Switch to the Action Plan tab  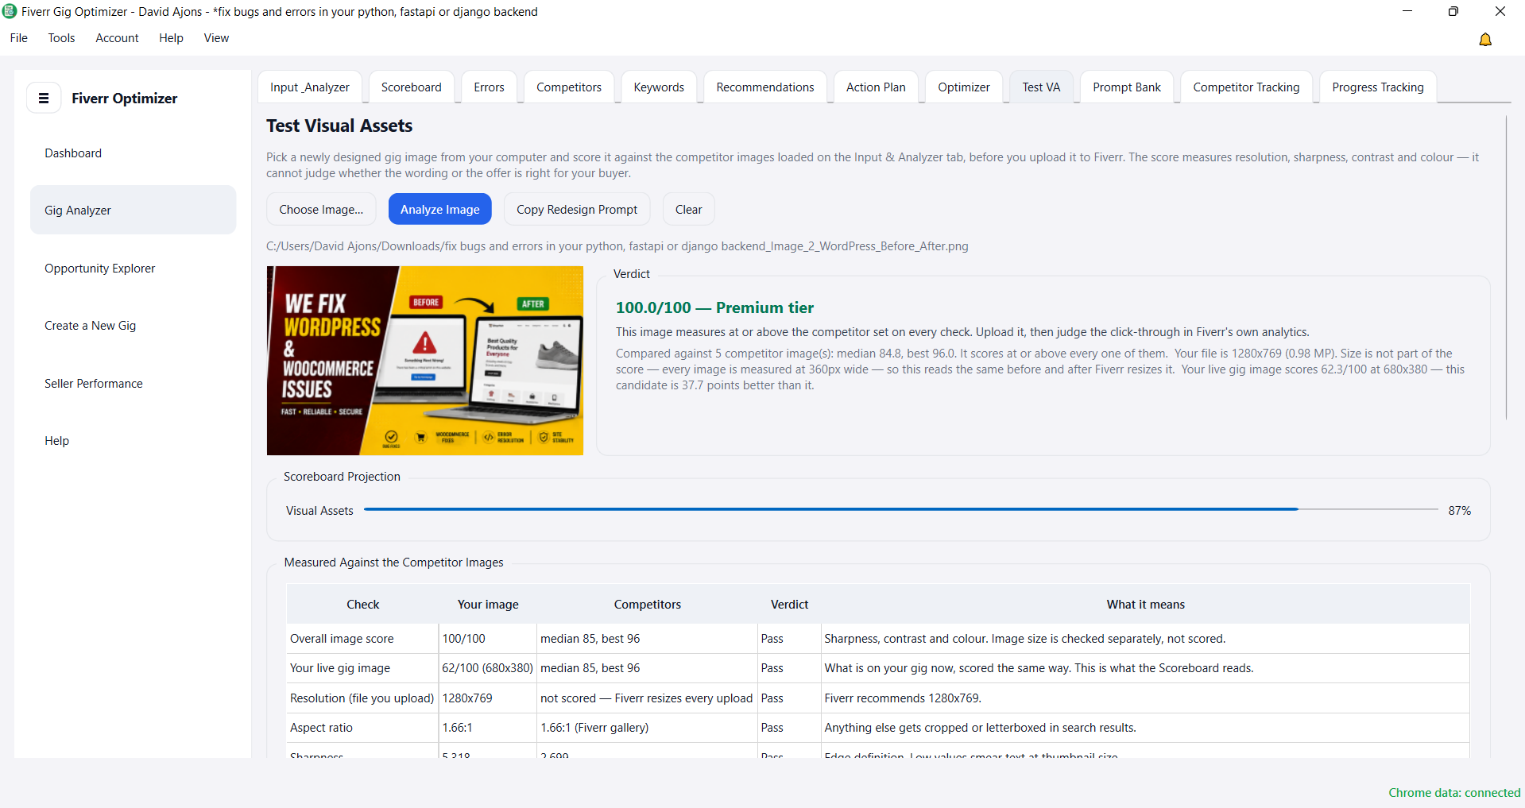pos(876,87)
